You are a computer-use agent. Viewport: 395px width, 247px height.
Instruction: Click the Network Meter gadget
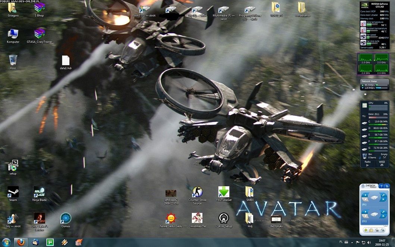[x=374, y=85]
